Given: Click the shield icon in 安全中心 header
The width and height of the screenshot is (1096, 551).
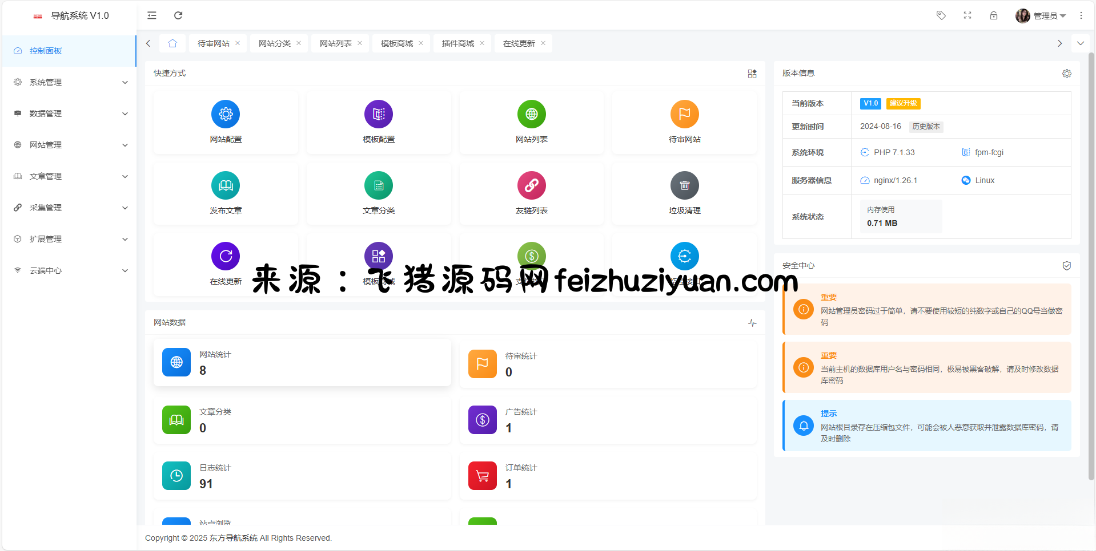Looking at the screenshot, I should click(1067, 266).
